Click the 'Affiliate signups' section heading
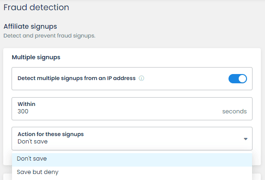 [30, 26]
